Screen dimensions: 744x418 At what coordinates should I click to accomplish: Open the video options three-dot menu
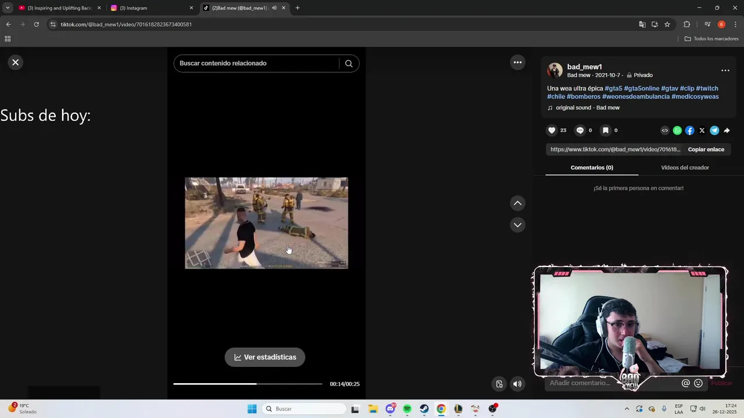(x=517, y=62)
